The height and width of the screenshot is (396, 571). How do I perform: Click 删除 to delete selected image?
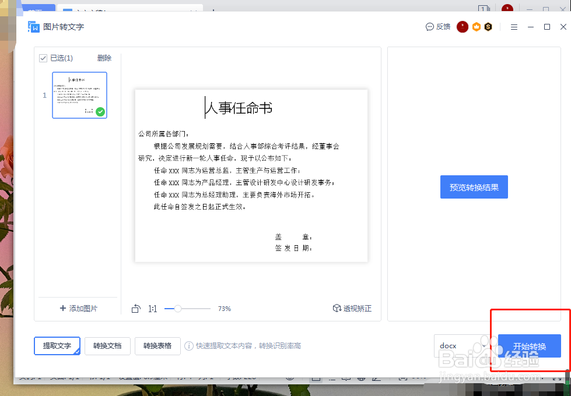[x=104, y=58]
